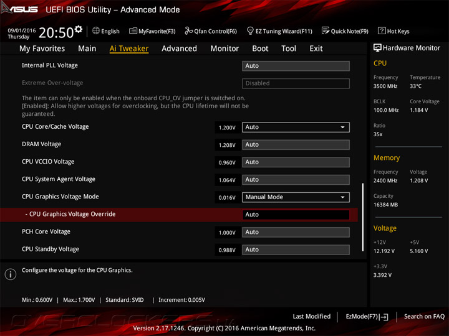This screenshot has width=449, height=336.
Task: Click the vertical scrollbar thumb
Action: (x=363, y=217)
